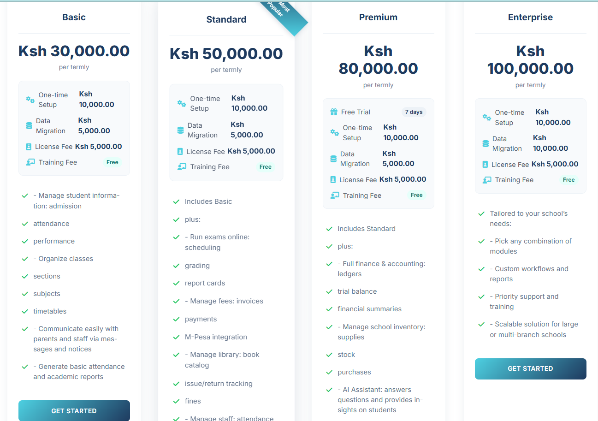598x421 pixels.
Task: Click the license icon beside Basic License Fee
Action: 29,147
